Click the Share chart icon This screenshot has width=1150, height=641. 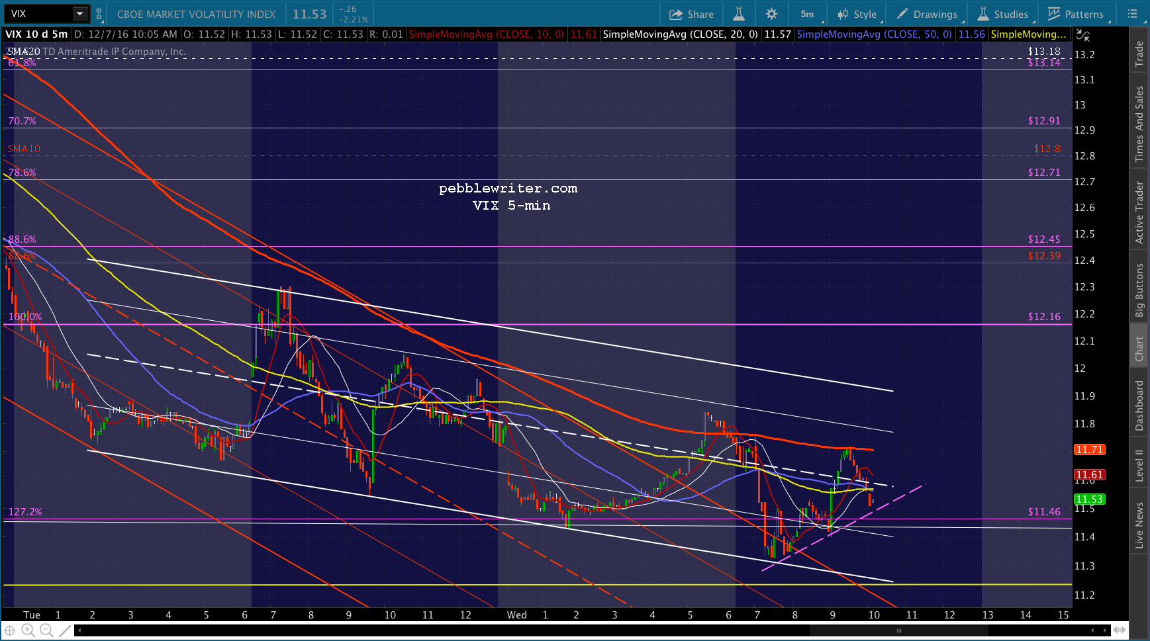coord(691,14)
